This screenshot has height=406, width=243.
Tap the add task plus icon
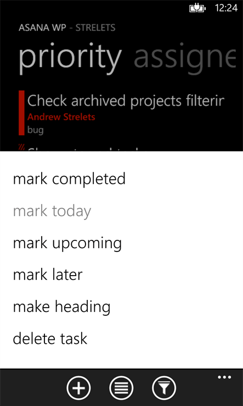point(78,388)
